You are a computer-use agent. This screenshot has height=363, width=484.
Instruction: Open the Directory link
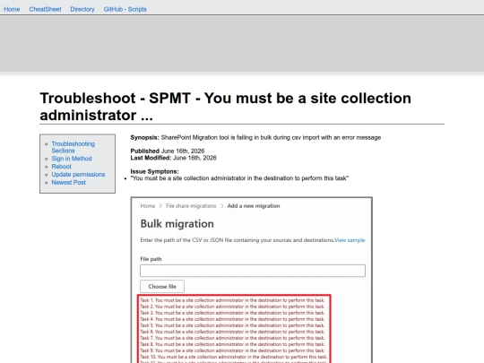82,9
